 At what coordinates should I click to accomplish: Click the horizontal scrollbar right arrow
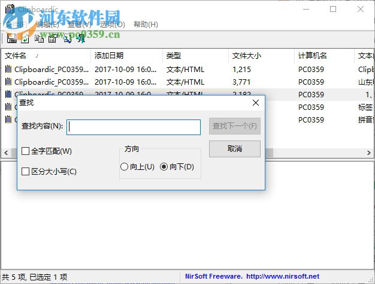pos(369,153)
